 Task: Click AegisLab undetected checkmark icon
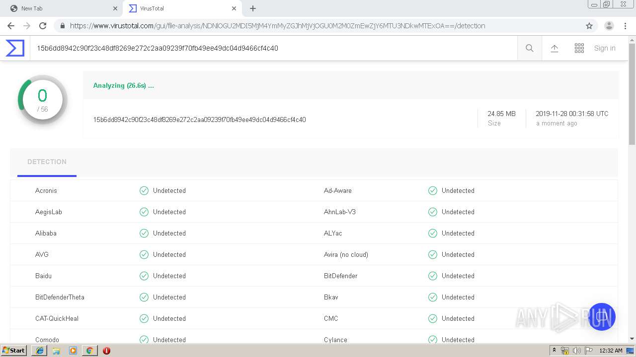point(144,212)
